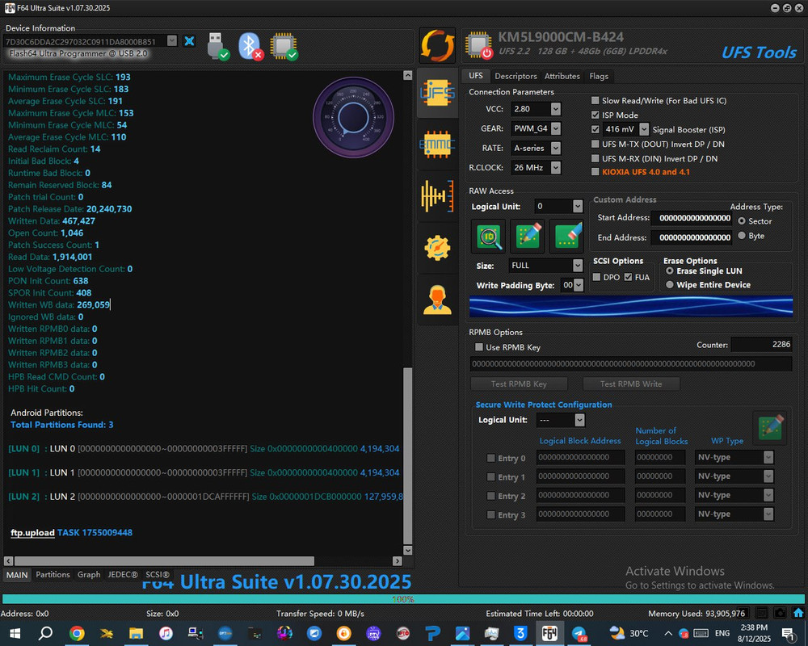Screen dimensions: 808x646
Task: Click the RAW Access erase icon
Action: tap(566, 237)
